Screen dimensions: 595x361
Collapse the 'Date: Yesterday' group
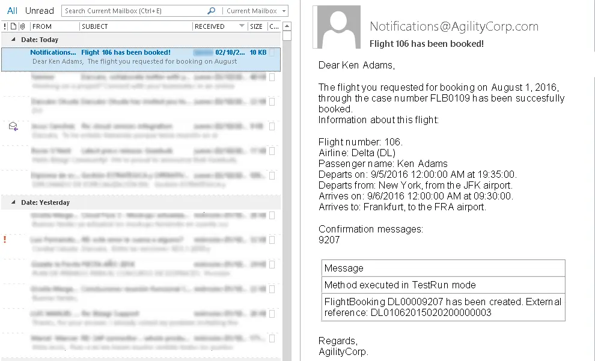click(13, 202)
